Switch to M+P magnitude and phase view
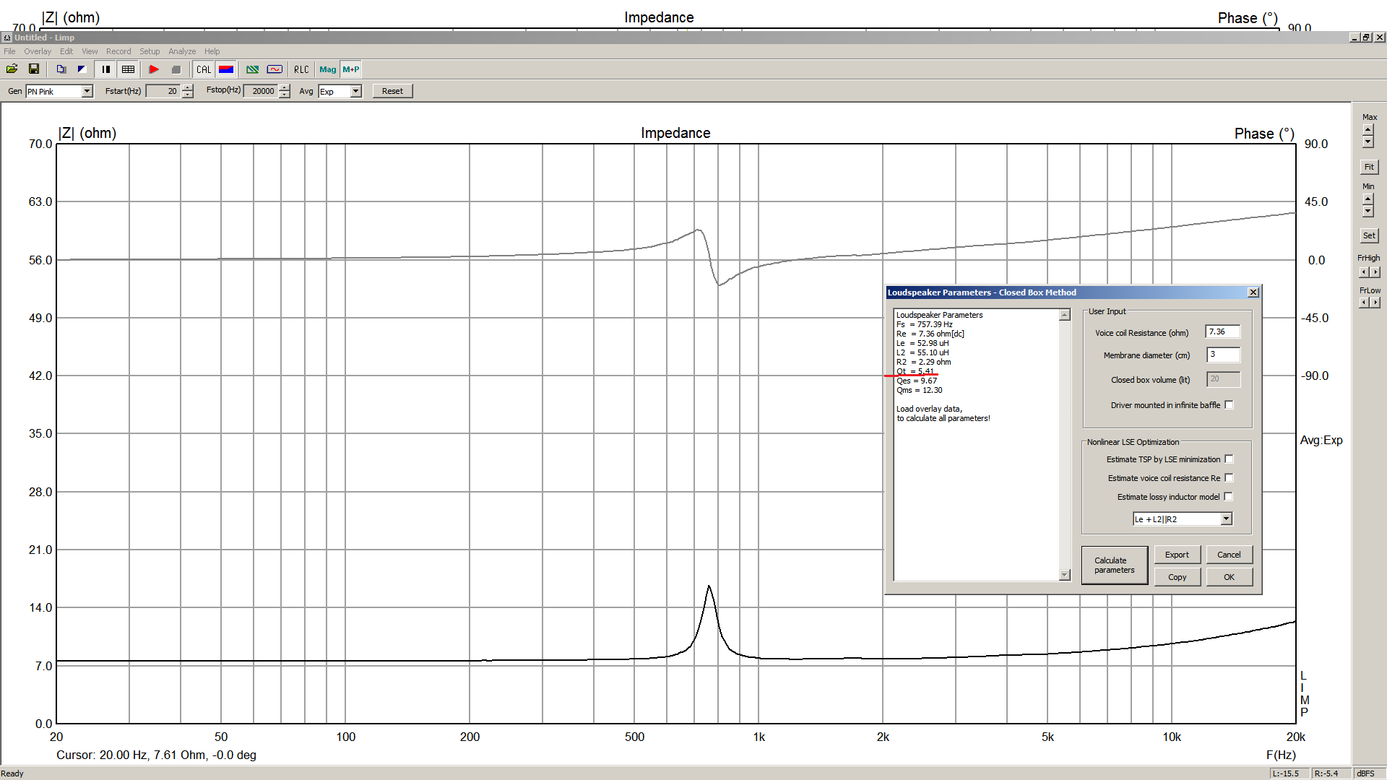This screenshot has width=1387, height=780. tap(351, 69)
